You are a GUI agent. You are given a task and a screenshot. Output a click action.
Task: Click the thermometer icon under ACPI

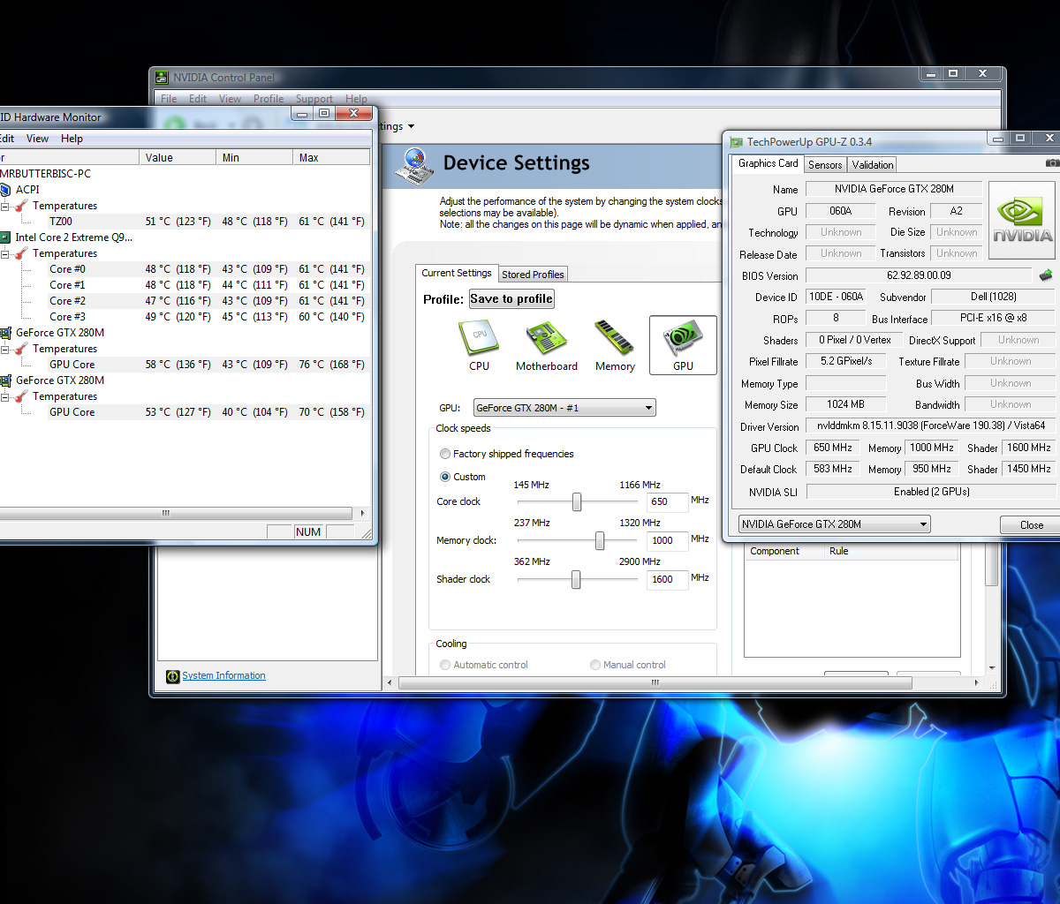(x=21, y=206)
